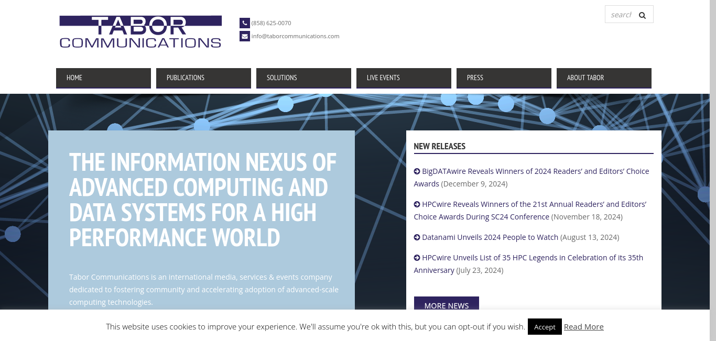Click the page vertical scrollbar
The width and height of the screenshot is (716, 341).
coord(713,170)
